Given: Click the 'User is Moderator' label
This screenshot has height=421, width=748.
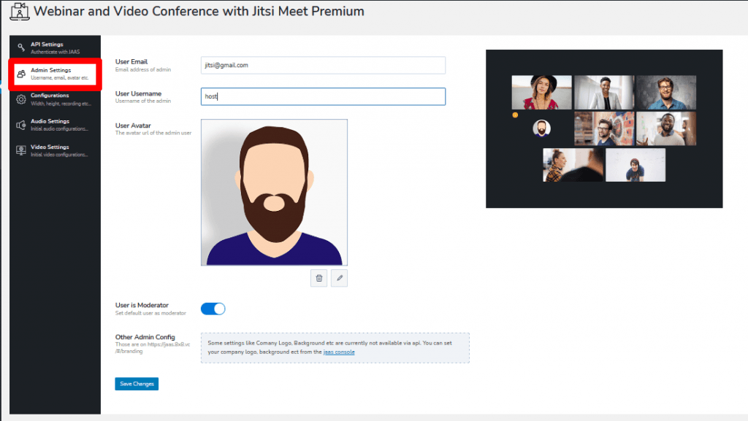Looking at the screenshot, I should pos(142,305).
